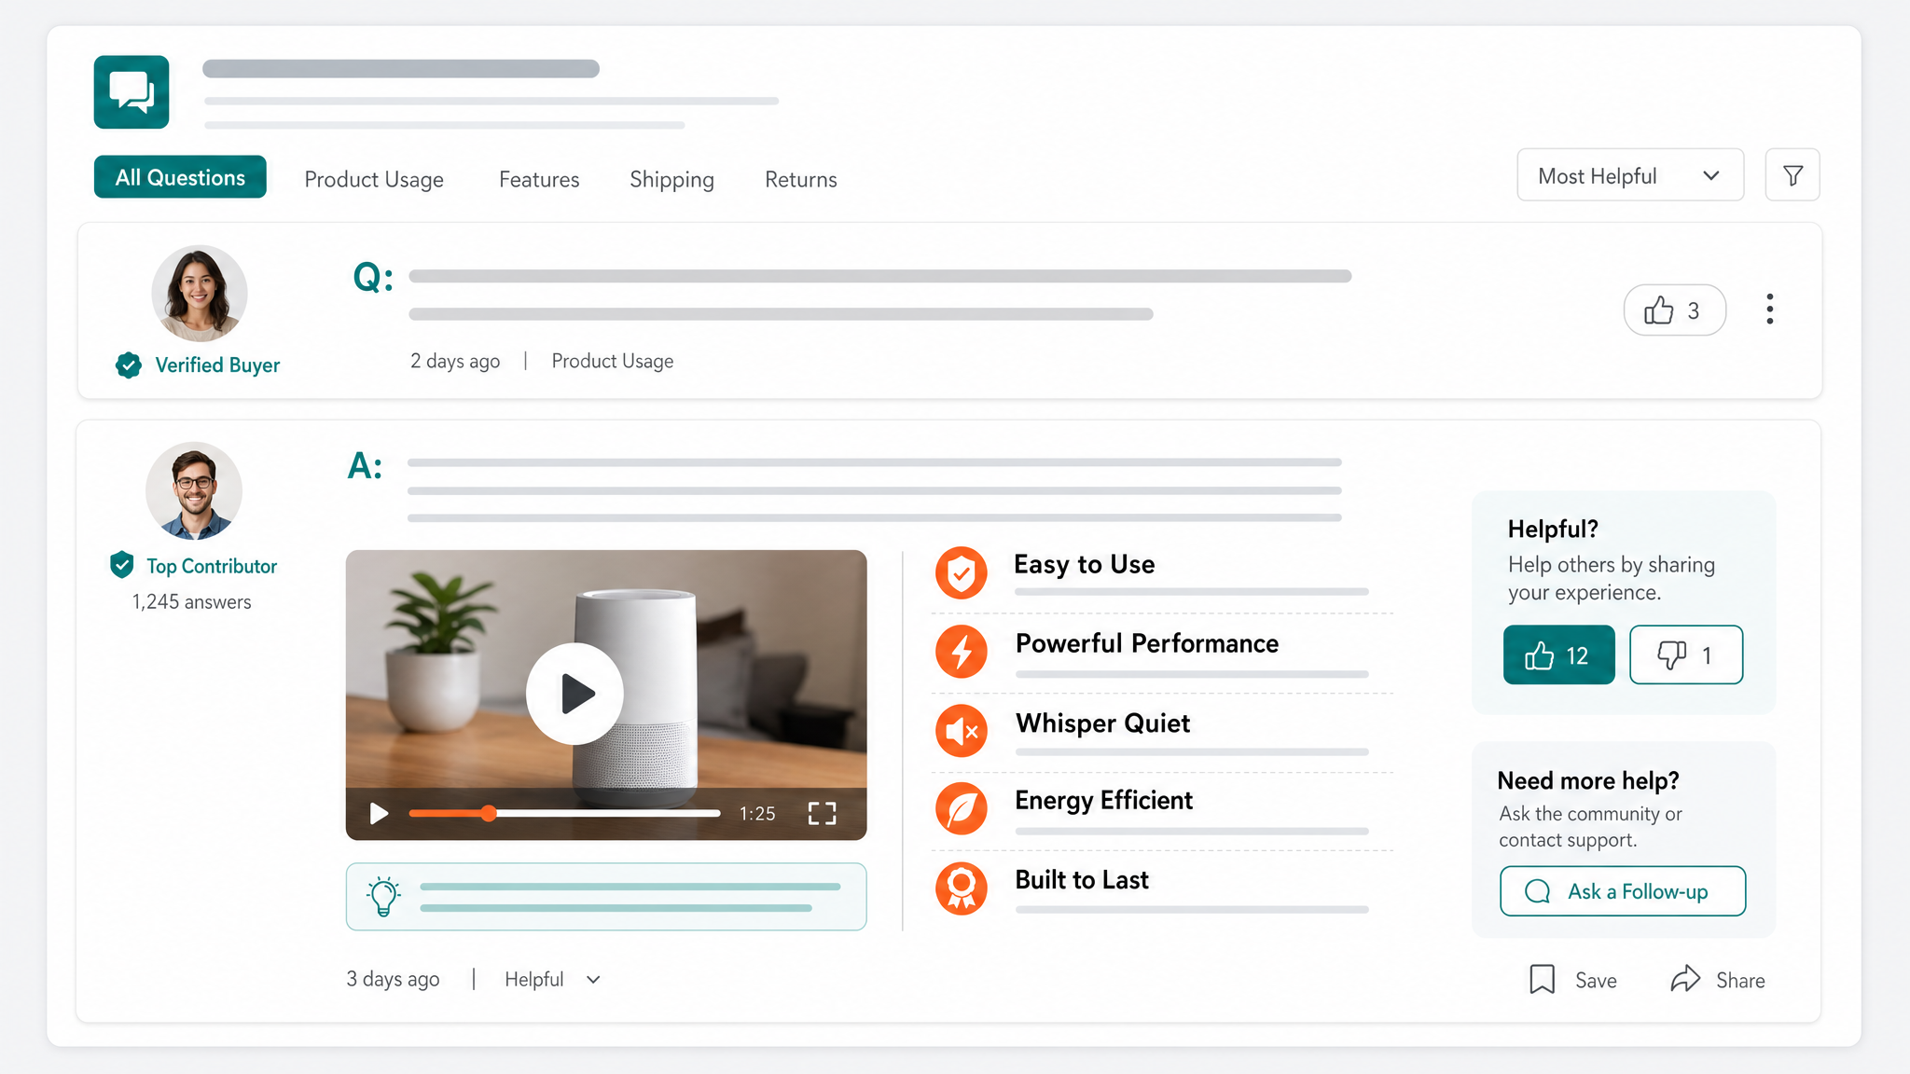1910x1074 pixels.
Task: Open the Most Helpful sort dropdown
Action: tap(1630, 175)
